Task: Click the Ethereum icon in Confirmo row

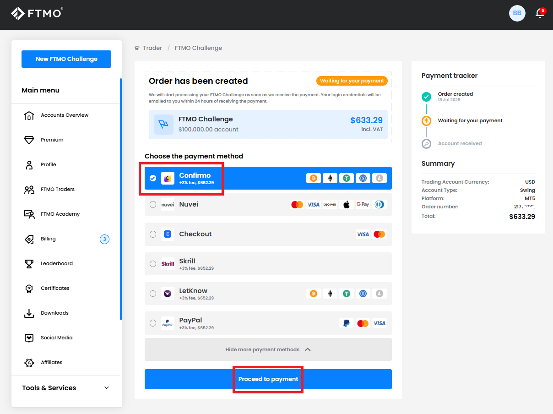Action: click(x=330, y=178)
